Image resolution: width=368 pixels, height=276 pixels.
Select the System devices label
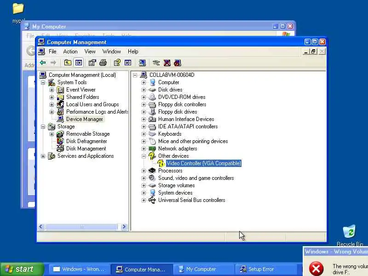(x=175, y=193)
